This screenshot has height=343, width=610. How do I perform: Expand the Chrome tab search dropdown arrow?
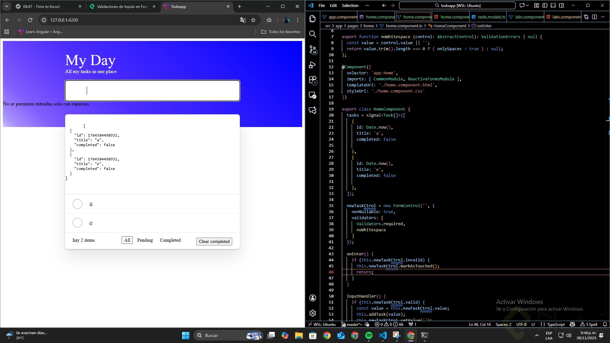point(6,6)
